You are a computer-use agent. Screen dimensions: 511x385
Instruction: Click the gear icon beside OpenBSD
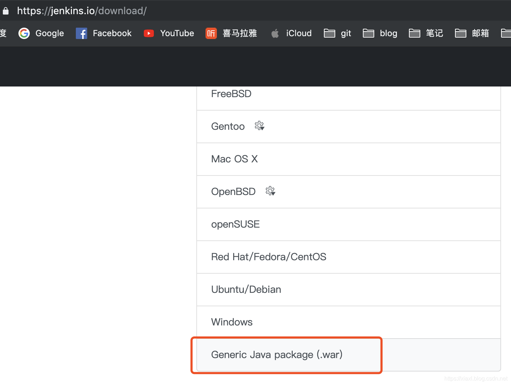click(x=271, y=191)
